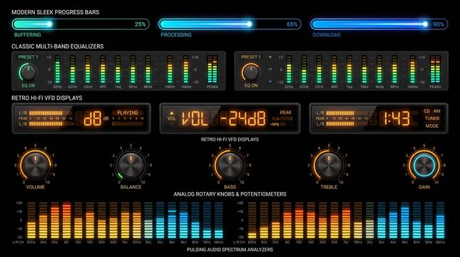Click the 90% value on the Download bar
This screenshot has height=257, width=460.
point(439,24)
